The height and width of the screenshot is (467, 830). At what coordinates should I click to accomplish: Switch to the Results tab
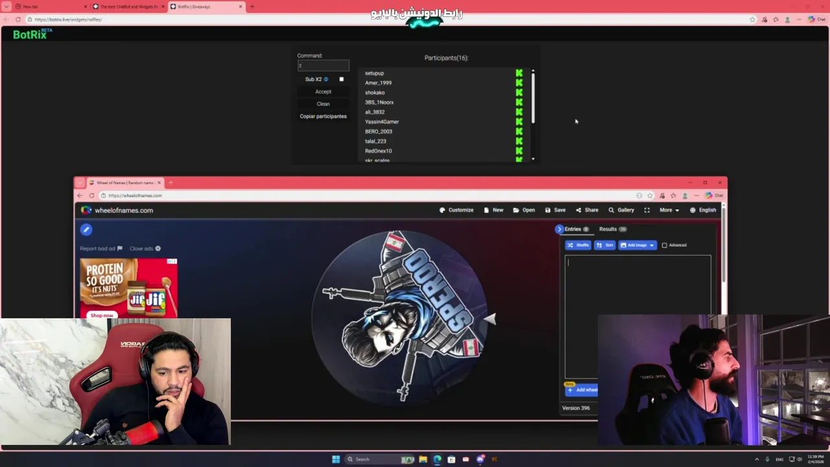(x=613, y=229)
